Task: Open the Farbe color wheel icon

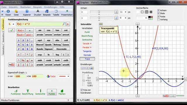Action: [x=48, y=76]
